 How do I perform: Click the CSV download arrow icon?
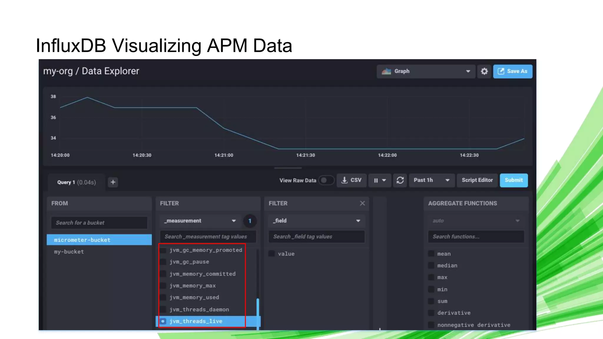coord(344,180)
